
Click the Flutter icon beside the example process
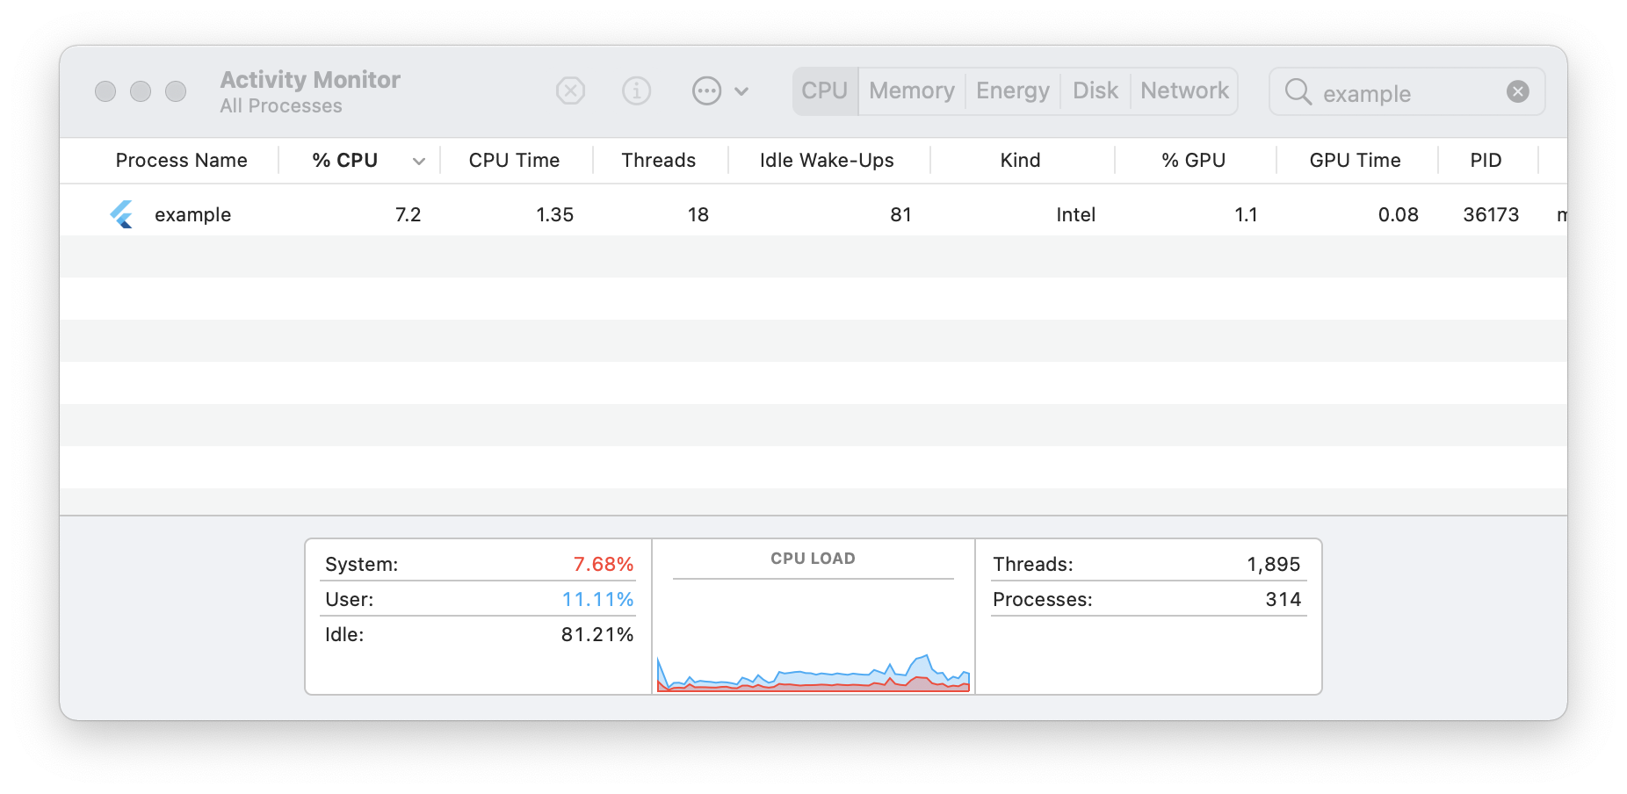point(122,213)
